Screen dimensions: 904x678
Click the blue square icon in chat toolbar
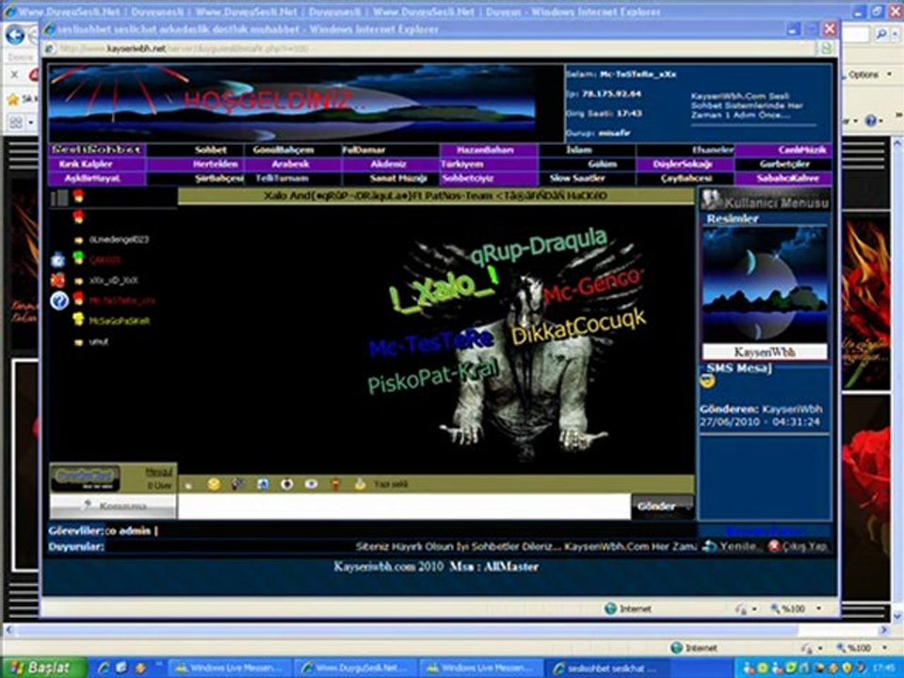click(263, 484)
